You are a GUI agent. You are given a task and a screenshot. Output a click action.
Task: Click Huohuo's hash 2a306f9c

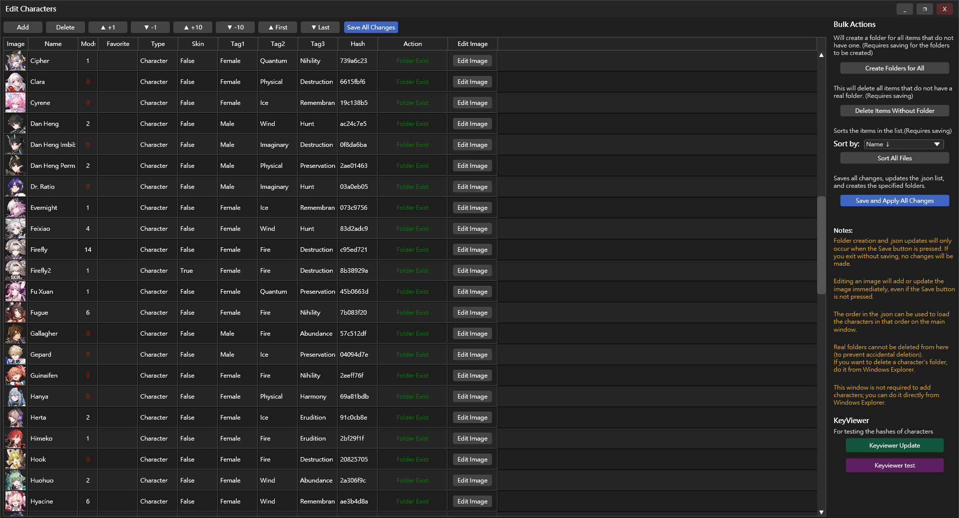[358, 481]
